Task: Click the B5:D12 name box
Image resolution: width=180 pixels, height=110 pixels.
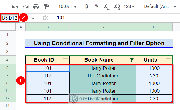Action: point(10,18)
